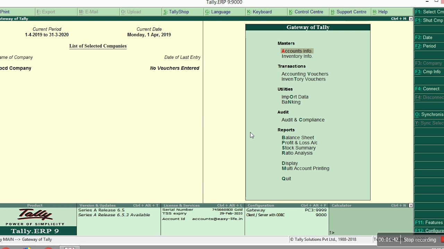Choose Import Data under Utilities
The image size is (444, 249).
click(x=295, y=97)
